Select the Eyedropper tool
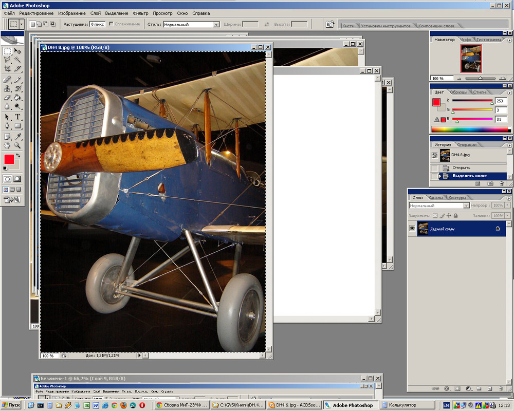The image size is (514, 411). (x=17, y=136)
